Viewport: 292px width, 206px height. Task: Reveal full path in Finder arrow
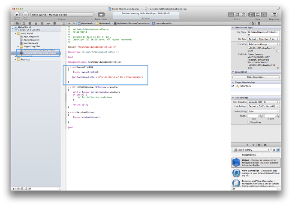pos(278,68)
